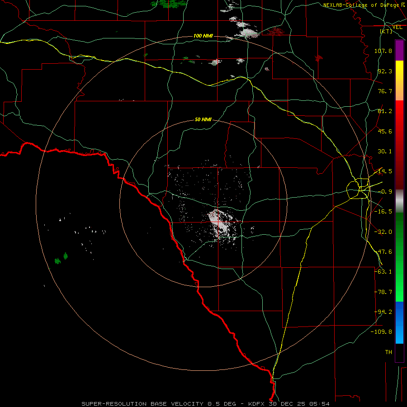This screenshot has width=407, height=407.
Task: Click the -63.1 legend value
Action: coord(383,272)
